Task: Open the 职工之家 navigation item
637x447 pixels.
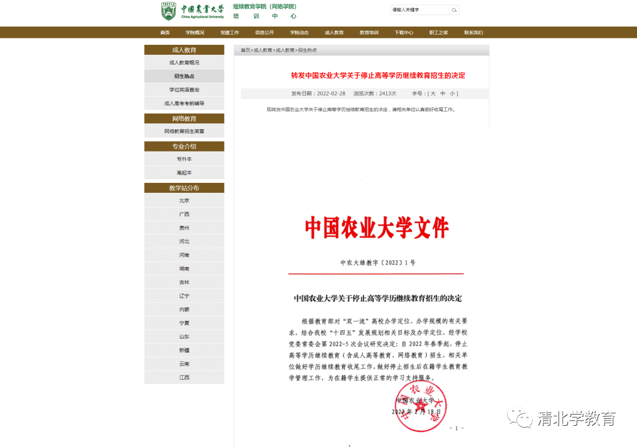Action: click(439, 32)
